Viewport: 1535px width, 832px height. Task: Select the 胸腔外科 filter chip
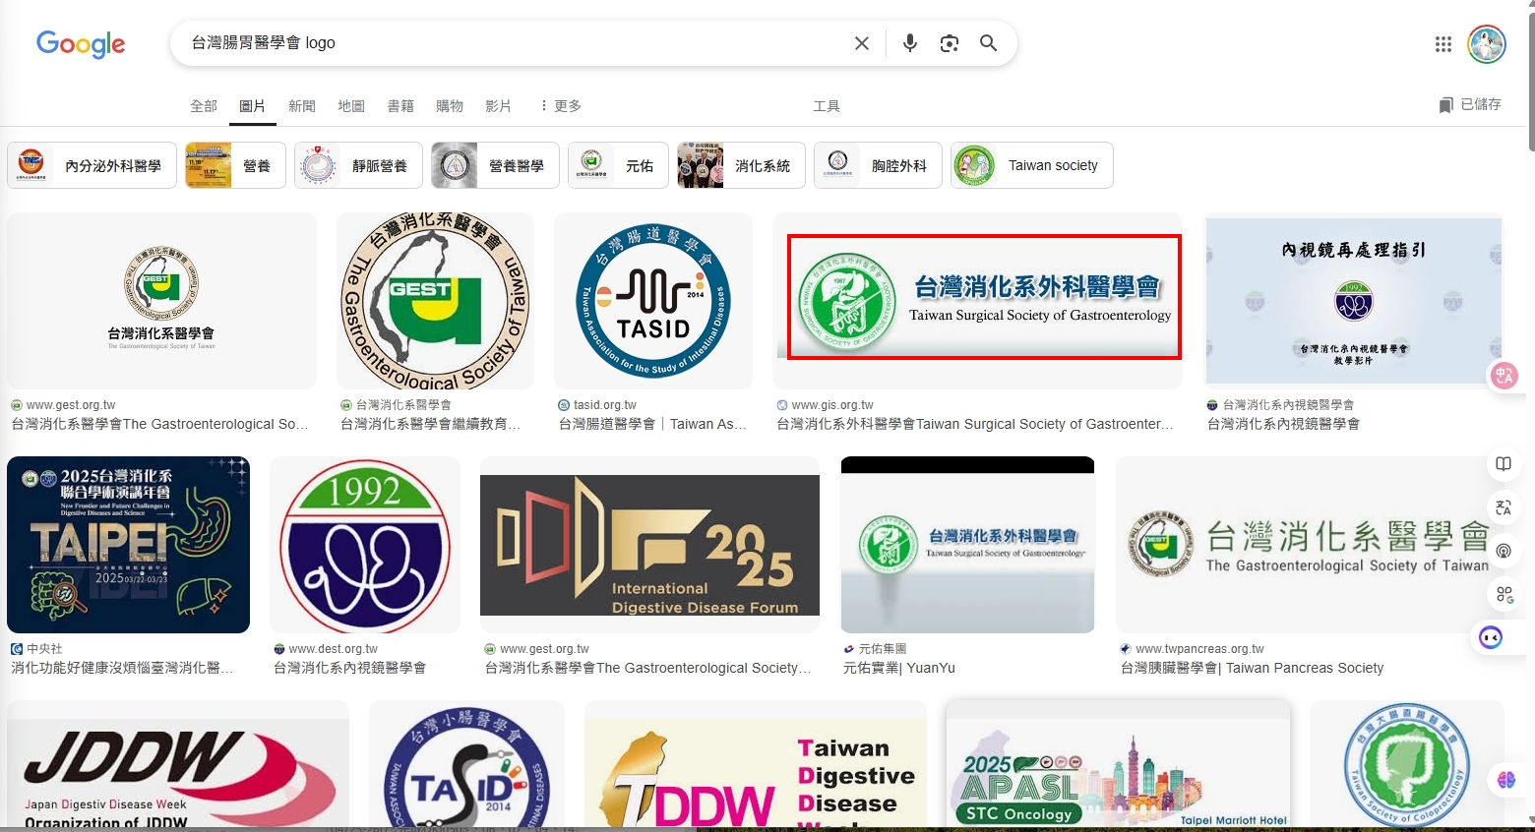878,165
